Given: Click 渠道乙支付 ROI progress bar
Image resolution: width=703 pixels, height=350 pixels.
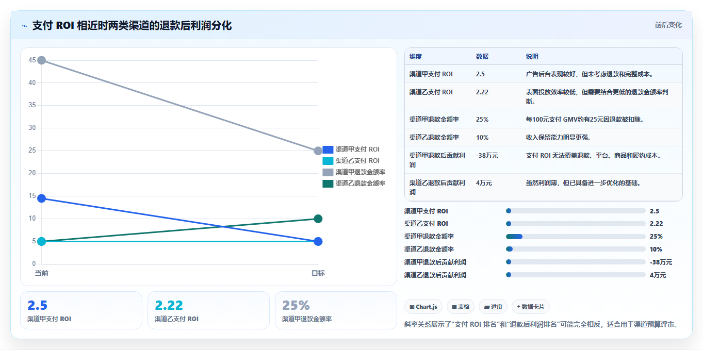Looking at the screenshot, I should (x=576, y=224).
